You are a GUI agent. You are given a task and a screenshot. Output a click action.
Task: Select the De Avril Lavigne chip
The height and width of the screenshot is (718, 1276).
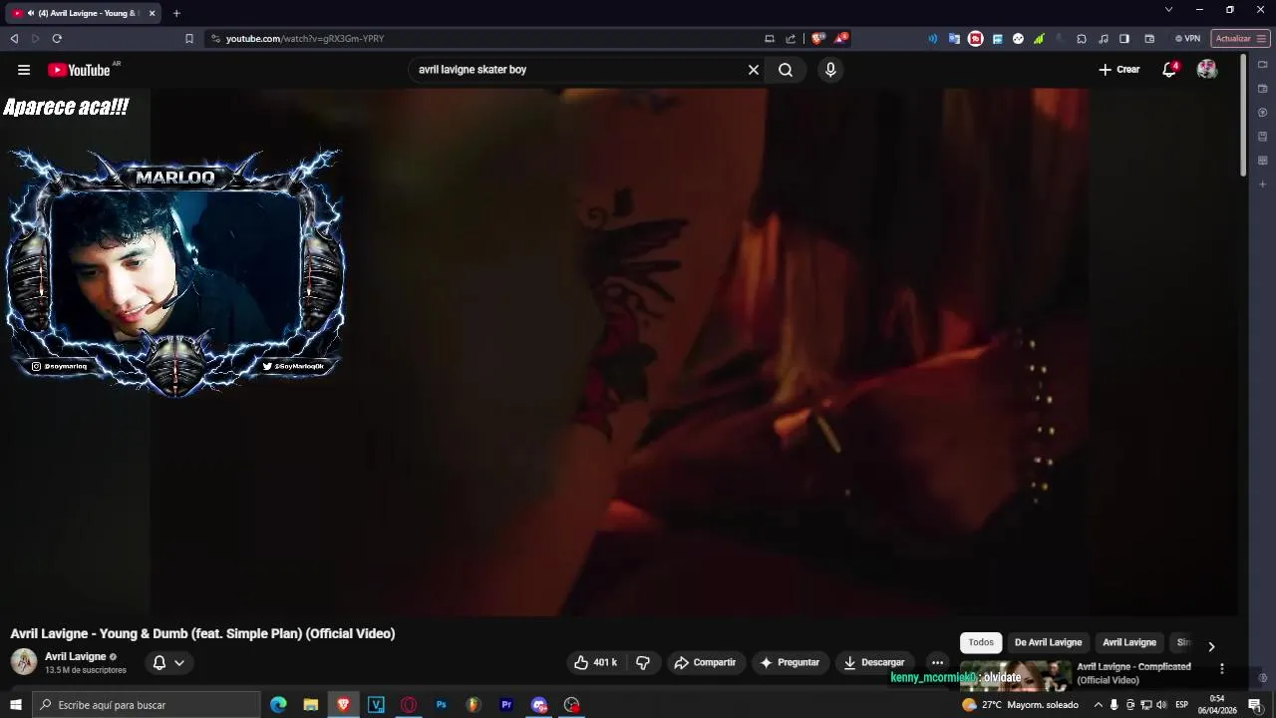[1048, 643]
